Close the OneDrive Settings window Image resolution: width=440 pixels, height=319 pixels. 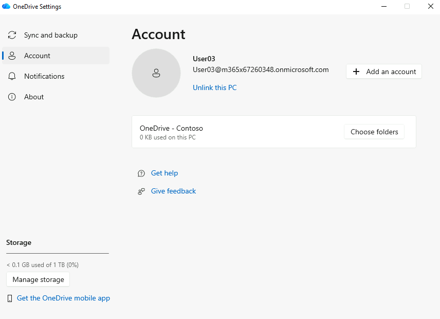pyautogui.click(x=430, y=6)
